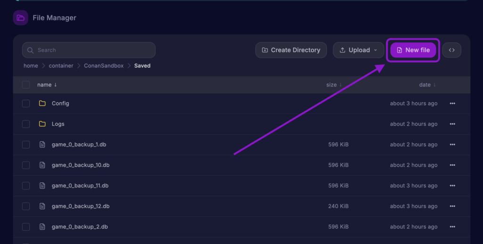Sort files by date column
The width and height of the screenshot is (483, 244).
pyautogui.click(x=427, y=85)
